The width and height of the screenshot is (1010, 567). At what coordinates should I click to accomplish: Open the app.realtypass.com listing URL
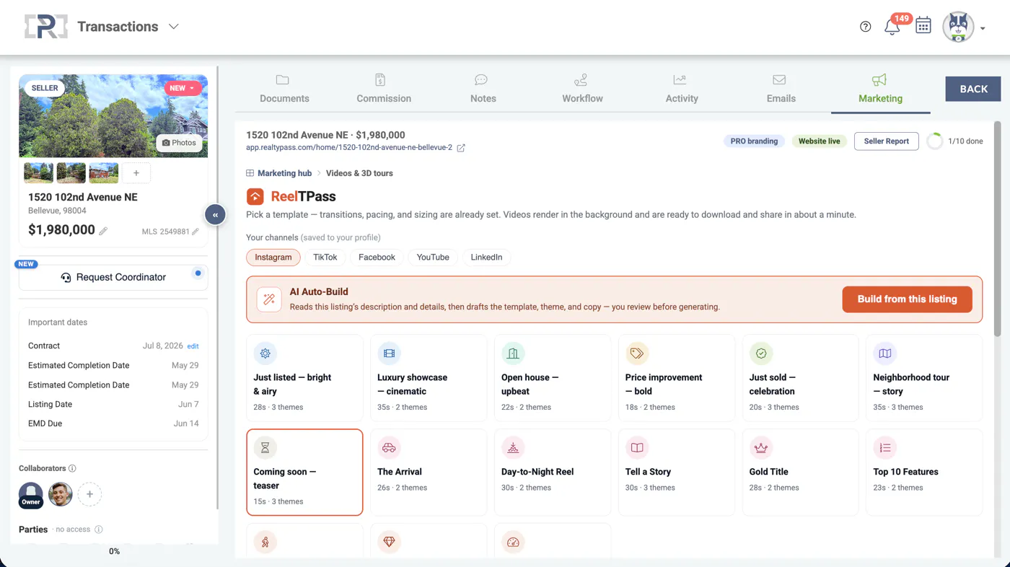coord(349,148)
